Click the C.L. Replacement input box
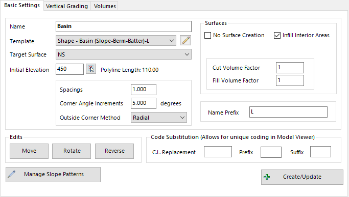The image size is (349, 197). coord(218,152)
